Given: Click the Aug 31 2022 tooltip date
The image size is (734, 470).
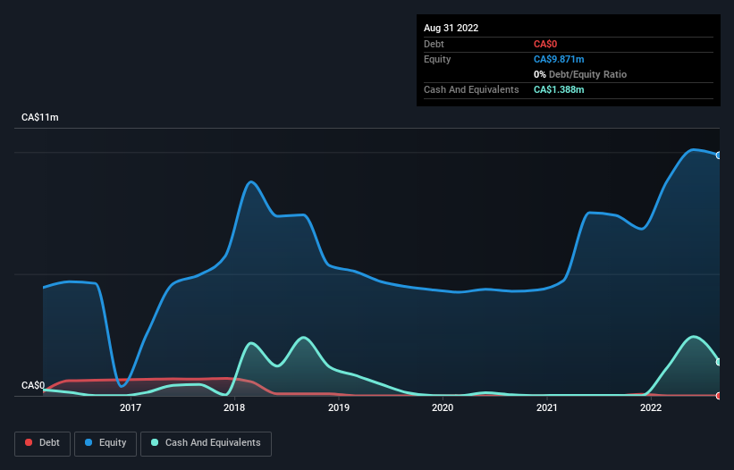Looking at the screenshot, I should coord(451,28).
